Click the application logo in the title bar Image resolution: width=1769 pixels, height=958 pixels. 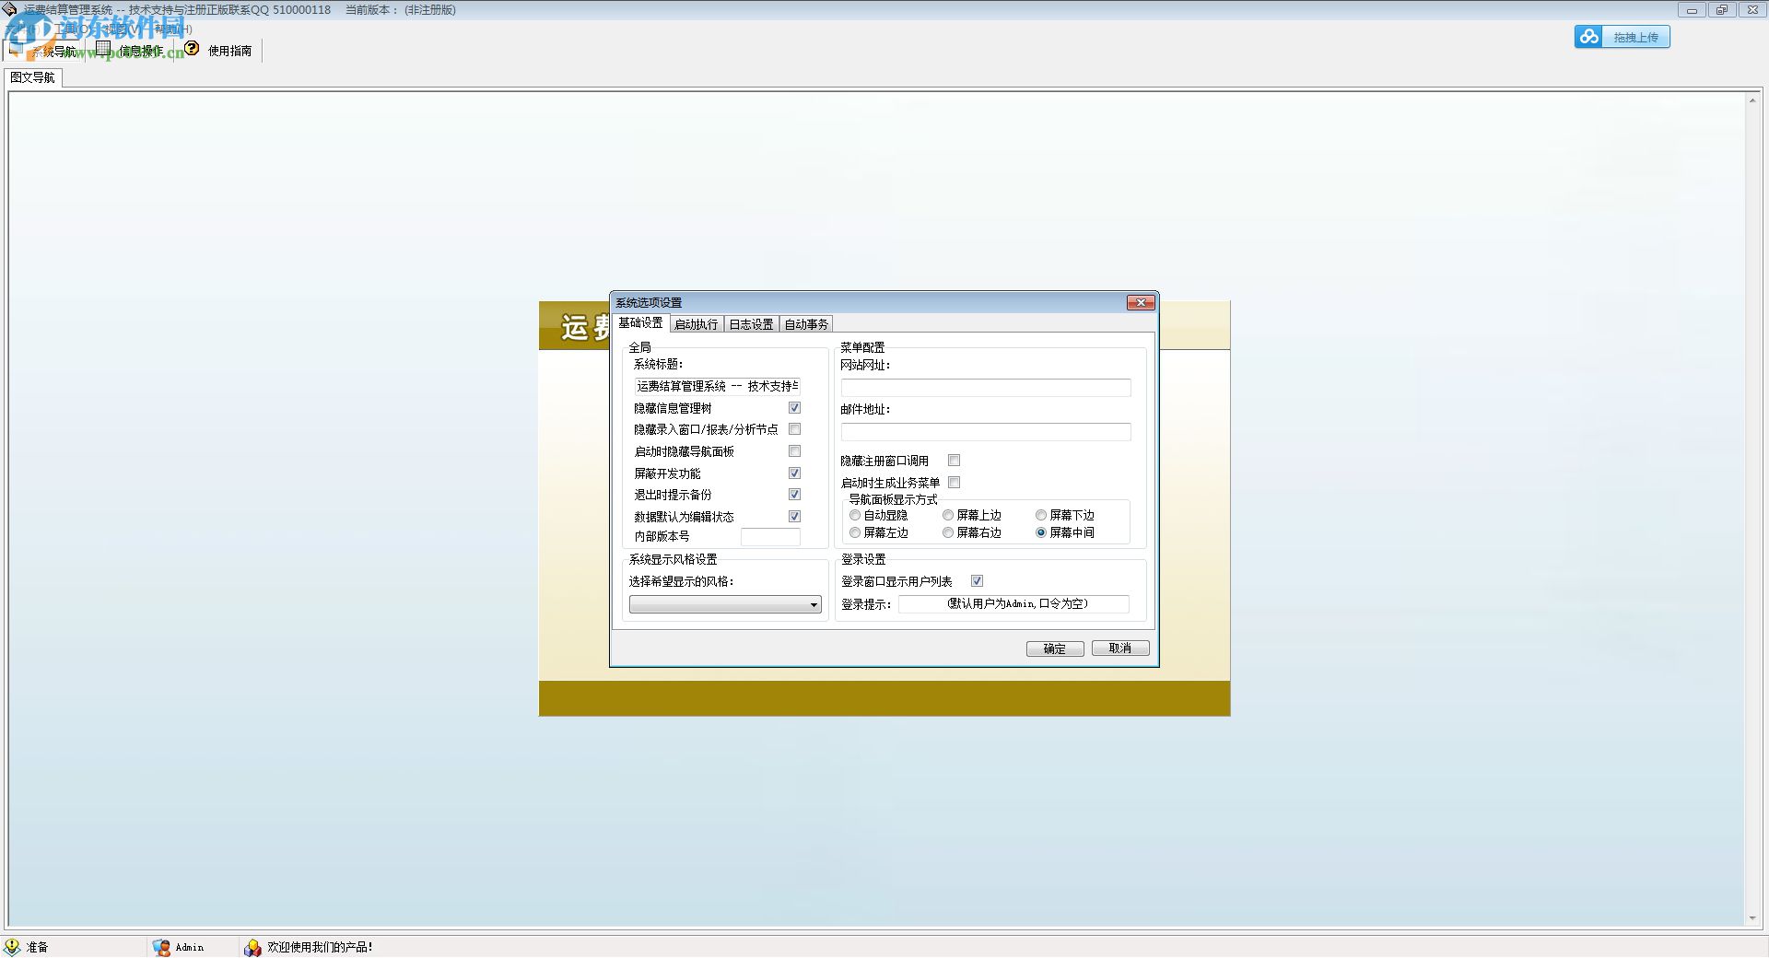[9, 9]
